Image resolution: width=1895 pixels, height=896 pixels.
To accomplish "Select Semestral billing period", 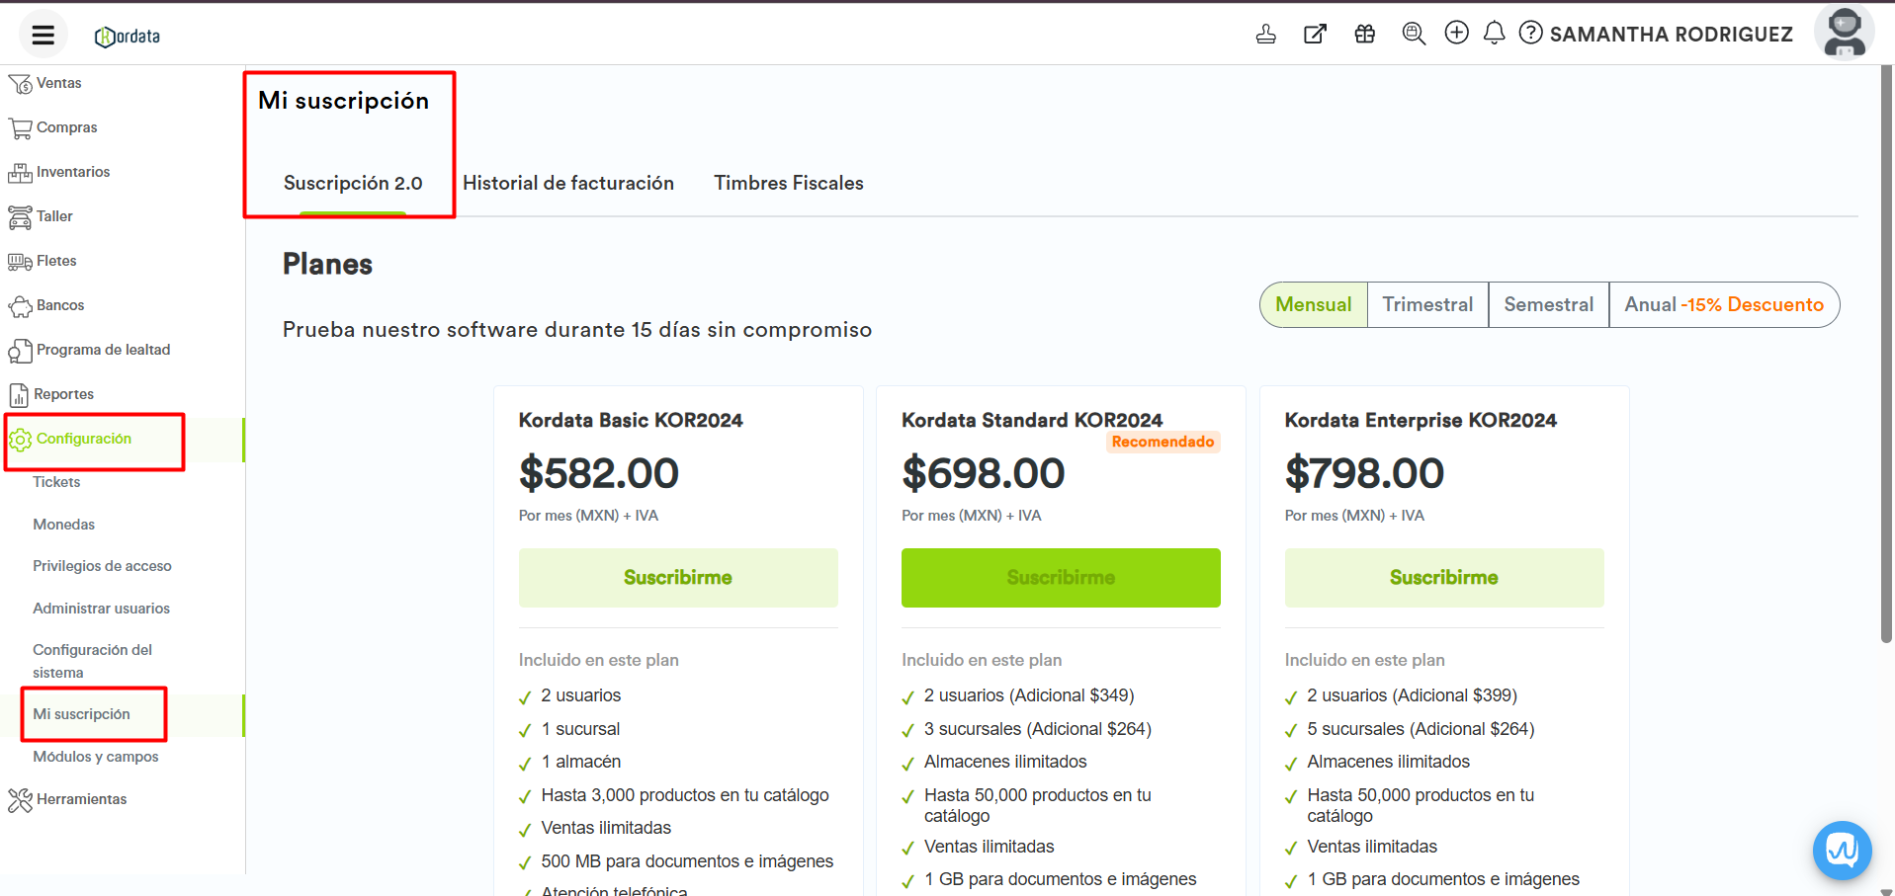I will (1549, 304).
